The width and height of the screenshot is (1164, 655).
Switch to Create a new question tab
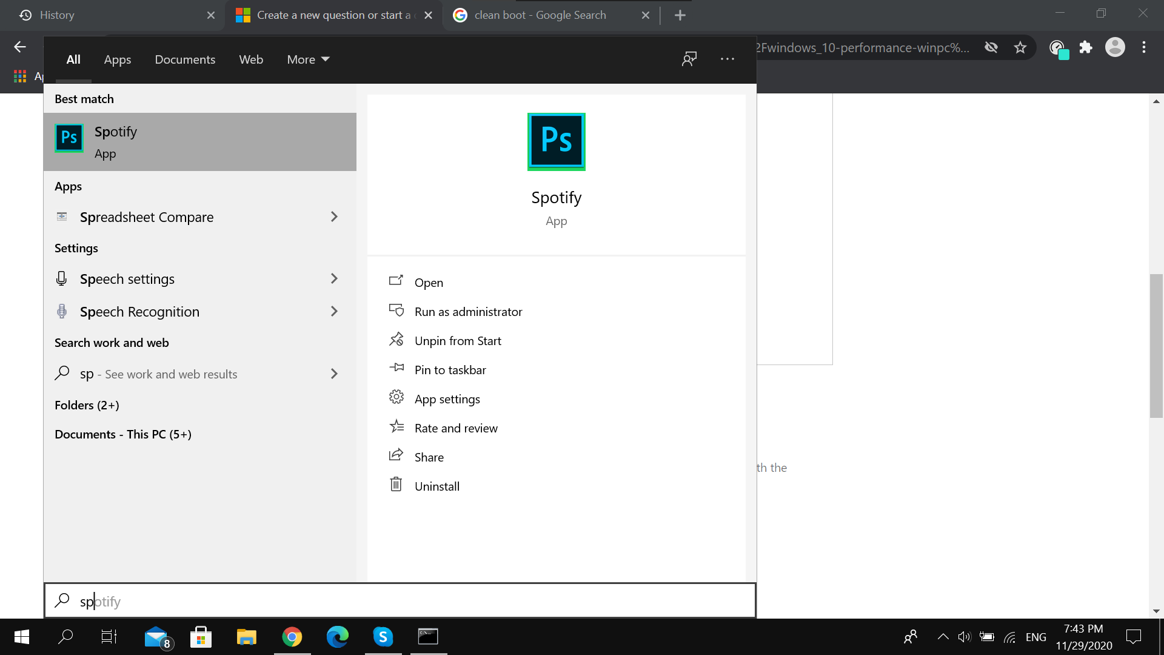click(x=334, y=15)
